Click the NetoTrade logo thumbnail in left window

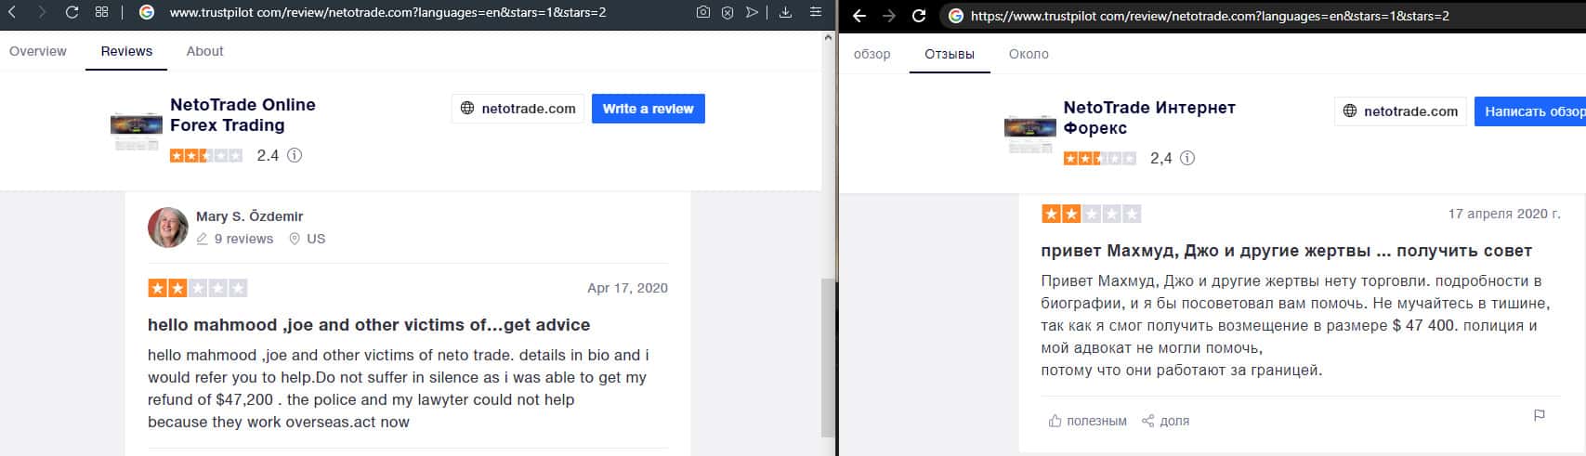pos(137,130)
